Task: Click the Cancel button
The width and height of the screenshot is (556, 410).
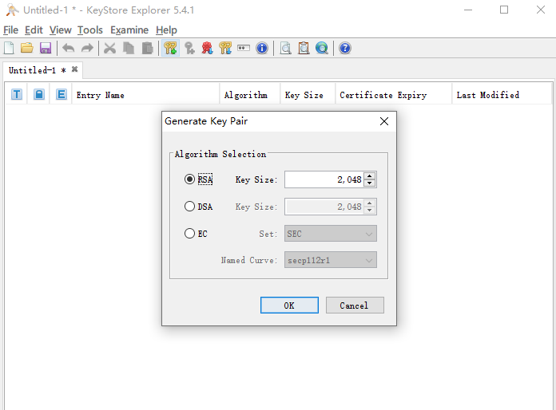Action: pyautogui.click(x=355, y=306)
